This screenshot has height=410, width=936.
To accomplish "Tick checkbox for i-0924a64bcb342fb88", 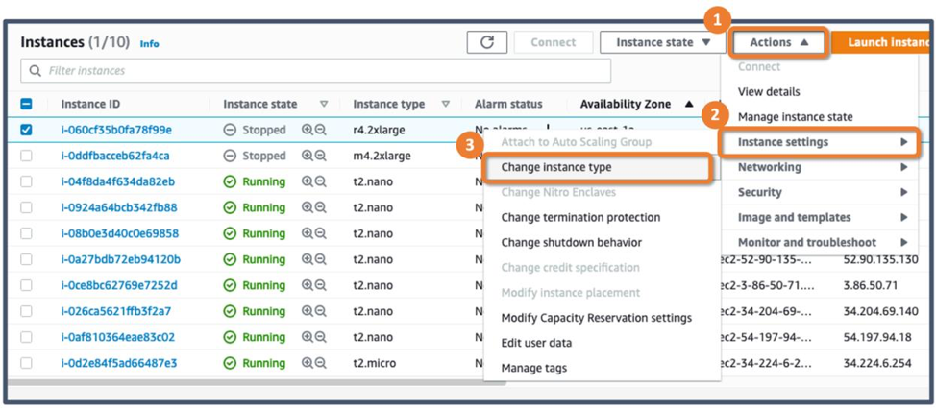I will click(26, 207).
